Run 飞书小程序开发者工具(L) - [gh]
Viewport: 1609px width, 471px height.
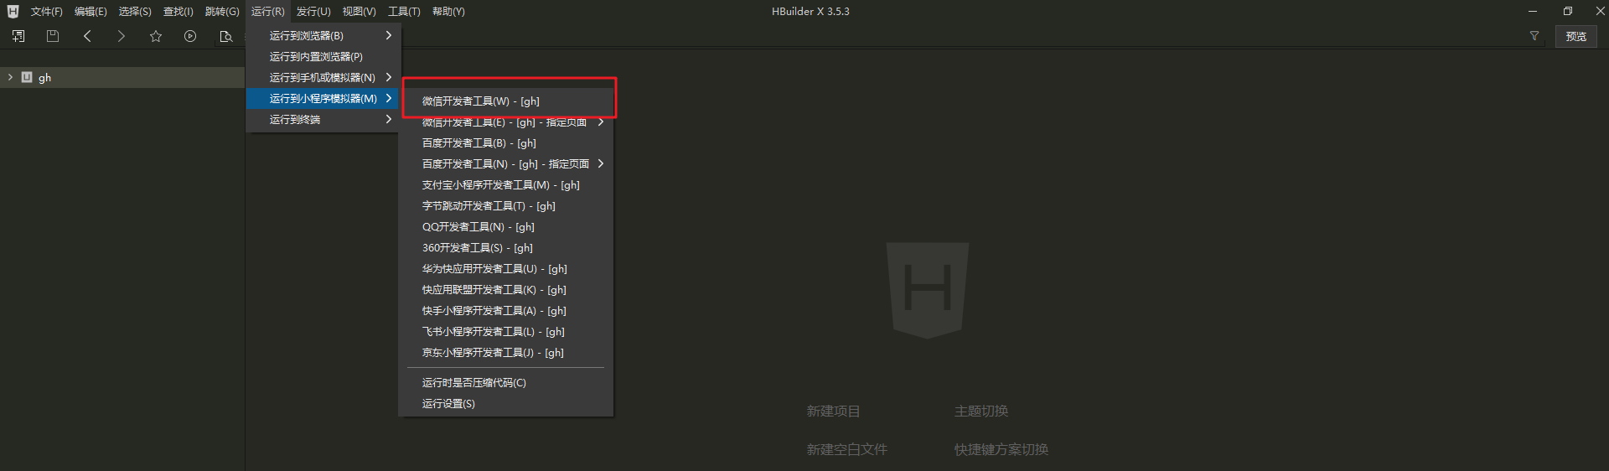point(508,331)
